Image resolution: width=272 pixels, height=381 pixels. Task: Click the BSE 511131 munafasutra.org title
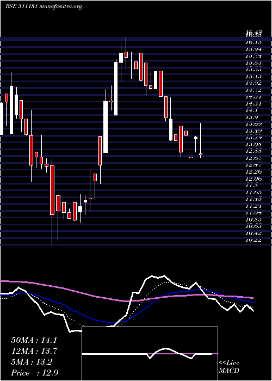click(x=44, y=7)
